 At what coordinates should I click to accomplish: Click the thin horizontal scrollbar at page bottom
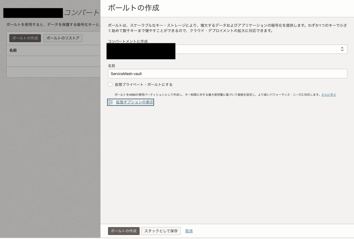[177, 238]
